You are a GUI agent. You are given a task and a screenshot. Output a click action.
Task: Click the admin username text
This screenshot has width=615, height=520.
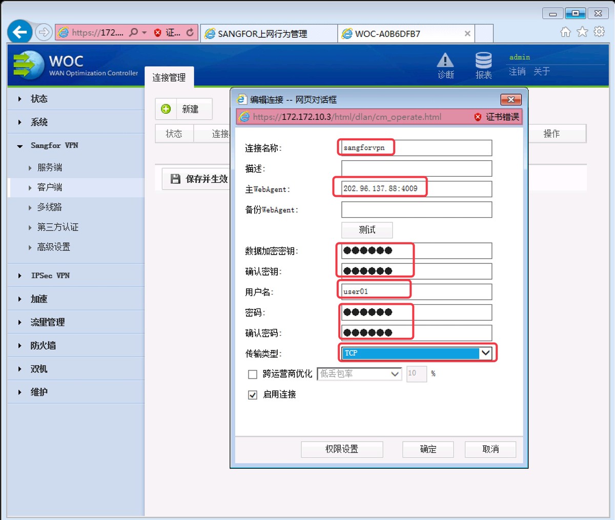[520, 57]
